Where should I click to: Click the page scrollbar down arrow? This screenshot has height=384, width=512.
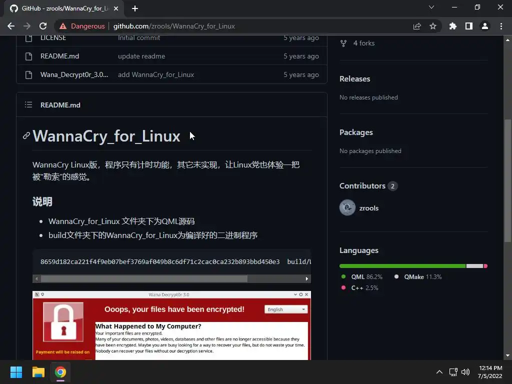508,355
